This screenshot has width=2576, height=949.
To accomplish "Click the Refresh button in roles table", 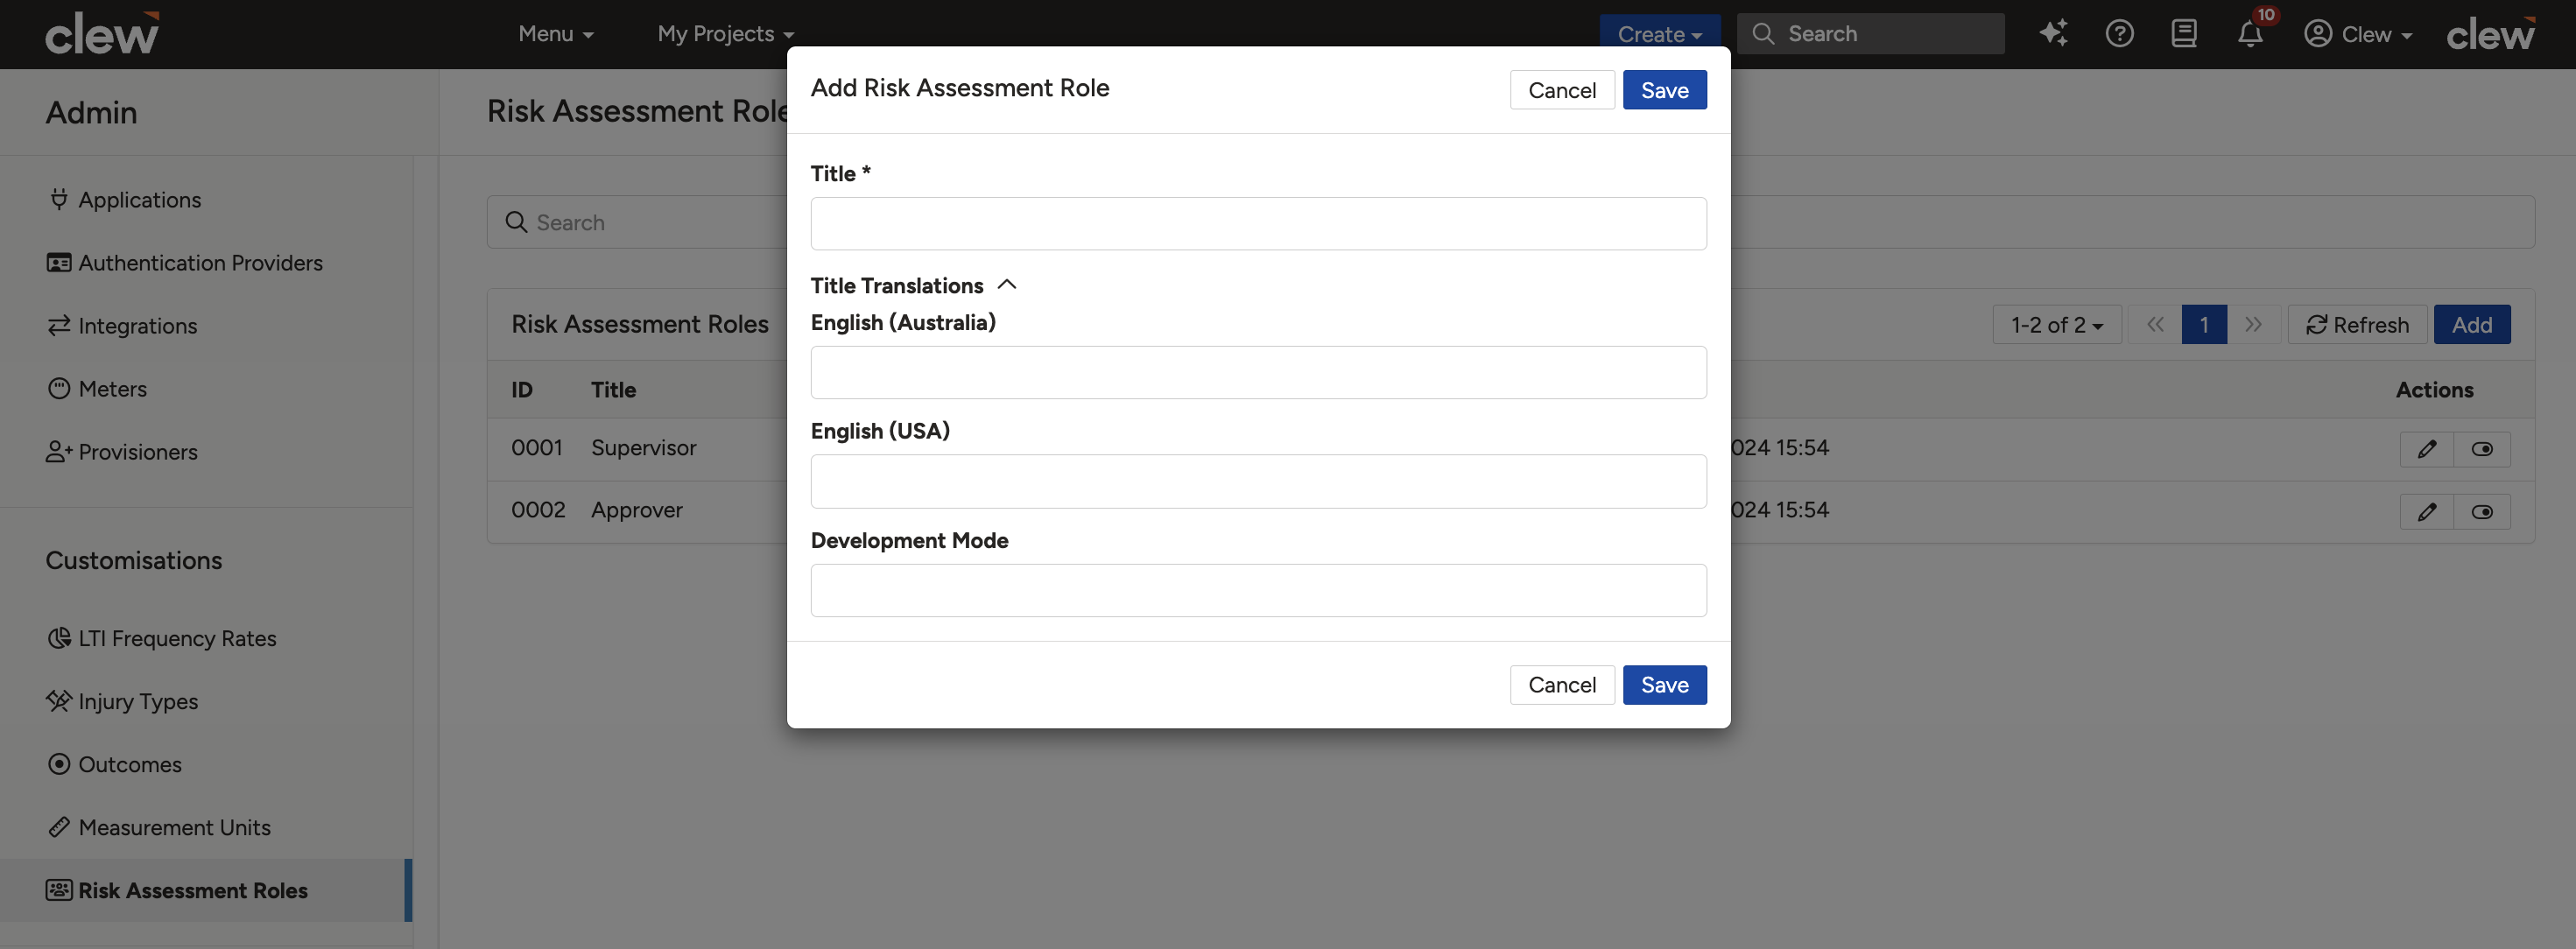I will point(2357,324).
